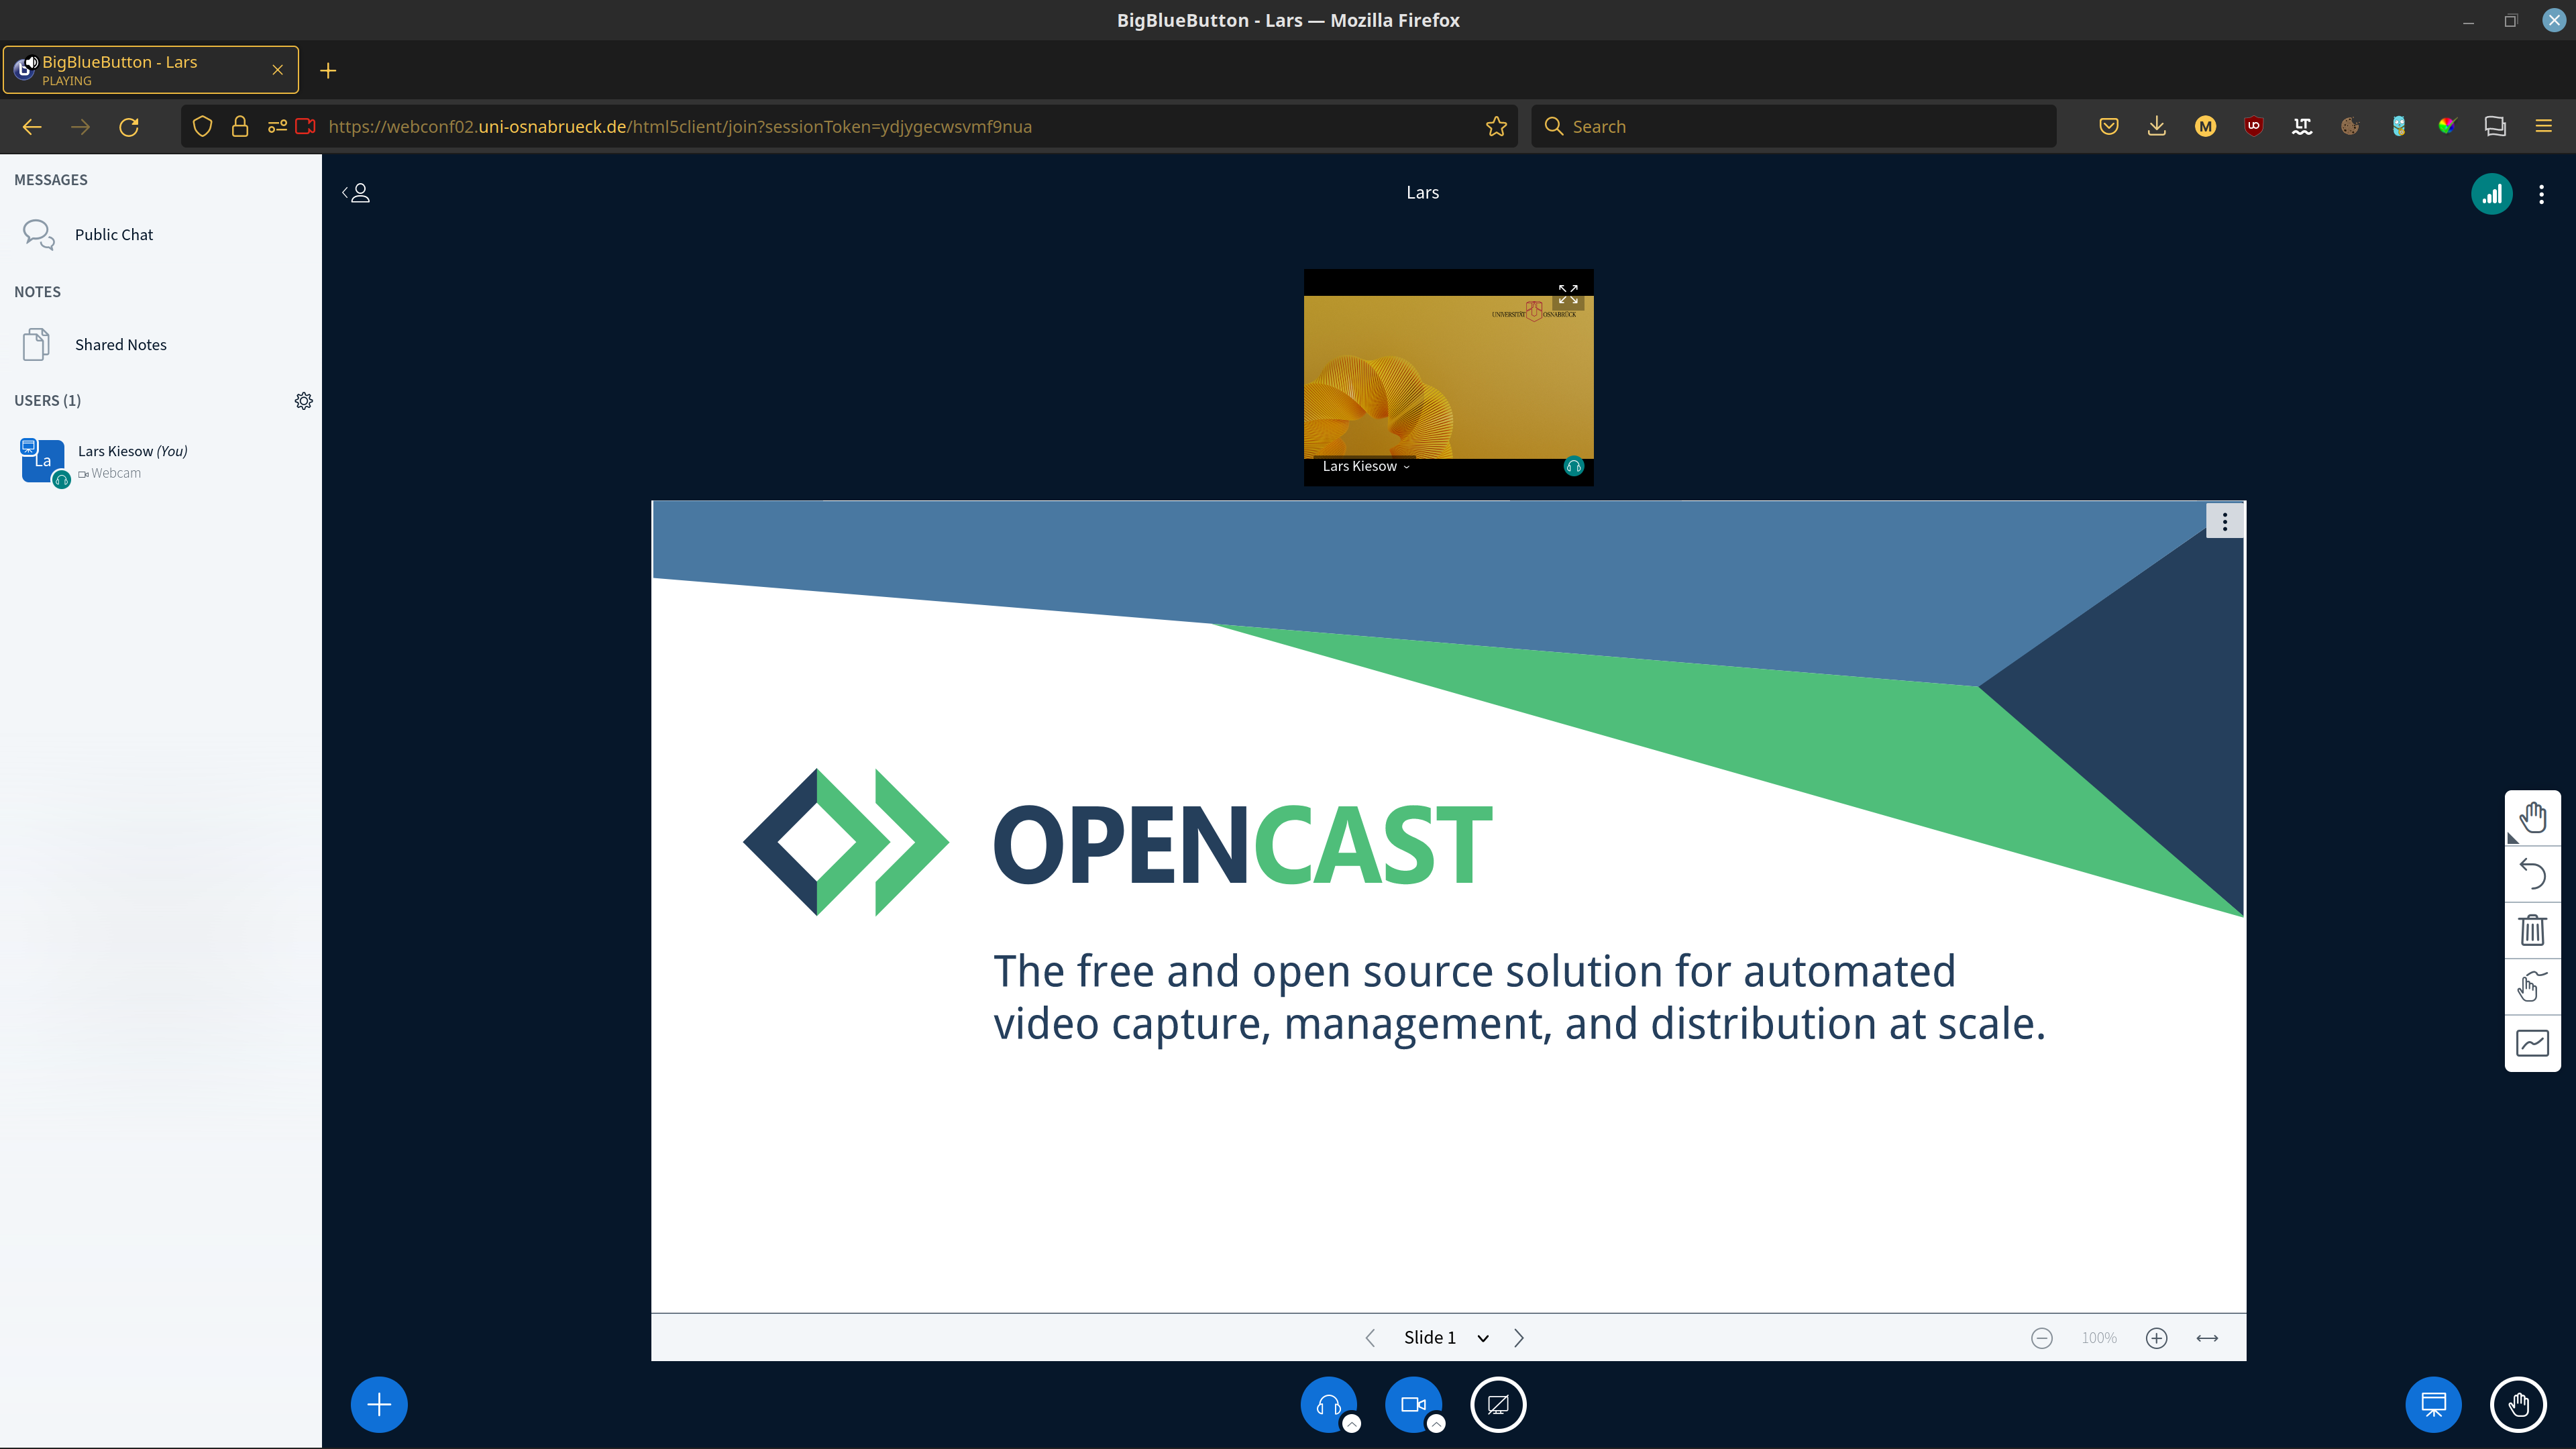Toggle multi-user whiteboard mode
The image size is (2576, 1449).
(x=2532, y=1043)
